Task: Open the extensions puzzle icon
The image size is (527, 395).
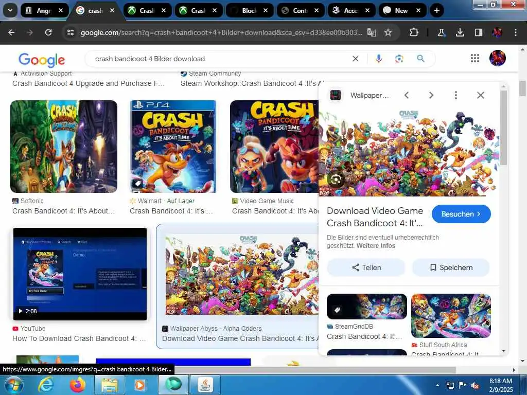Action: (x=414, y=32)
